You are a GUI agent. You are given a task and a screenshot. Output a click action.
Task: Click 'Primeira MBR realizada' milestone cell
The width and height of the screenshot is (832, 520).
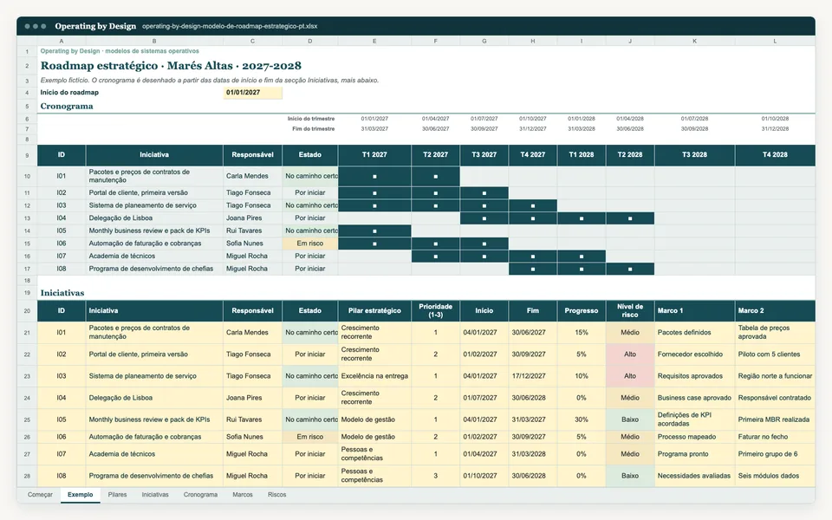point(774,419)
